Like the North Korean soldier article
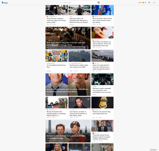159x151 pixels. point(70,71)
